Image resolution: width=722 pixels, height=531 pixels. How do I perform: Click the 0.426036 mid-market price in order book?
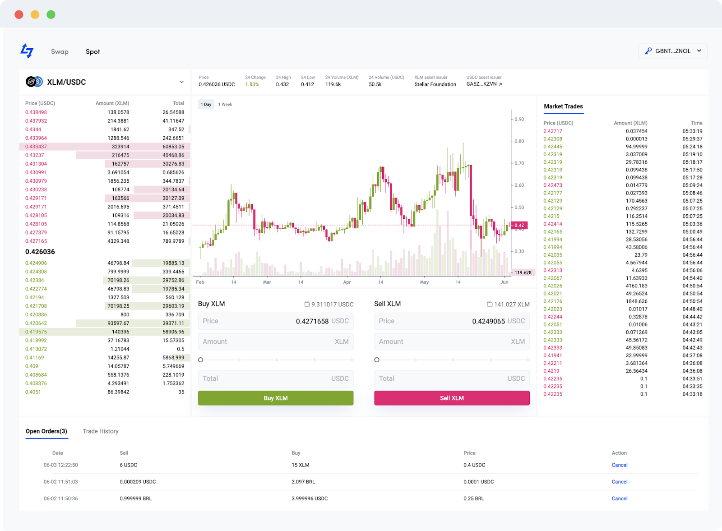tap(40, 252)
